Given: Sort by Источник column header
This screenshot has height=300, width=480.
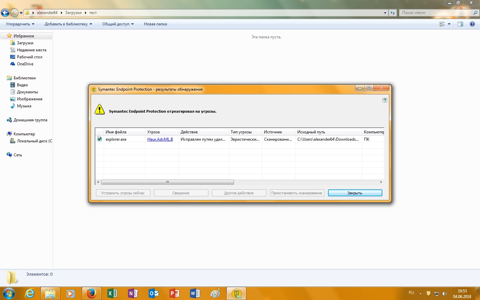Looking at the screenshot, I should (x=279, y=132).
